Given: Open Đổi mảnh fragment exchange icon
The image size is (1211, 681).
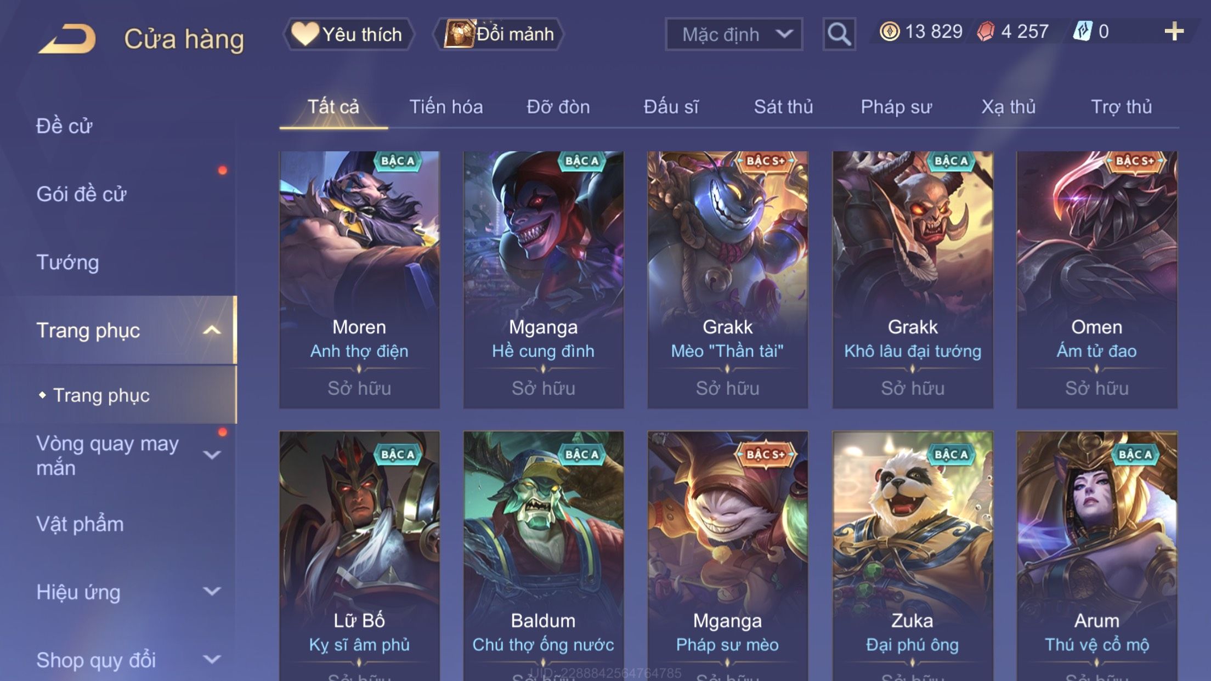Looking at the screenshot, I should pyautogui.click(x=498, y=34).
